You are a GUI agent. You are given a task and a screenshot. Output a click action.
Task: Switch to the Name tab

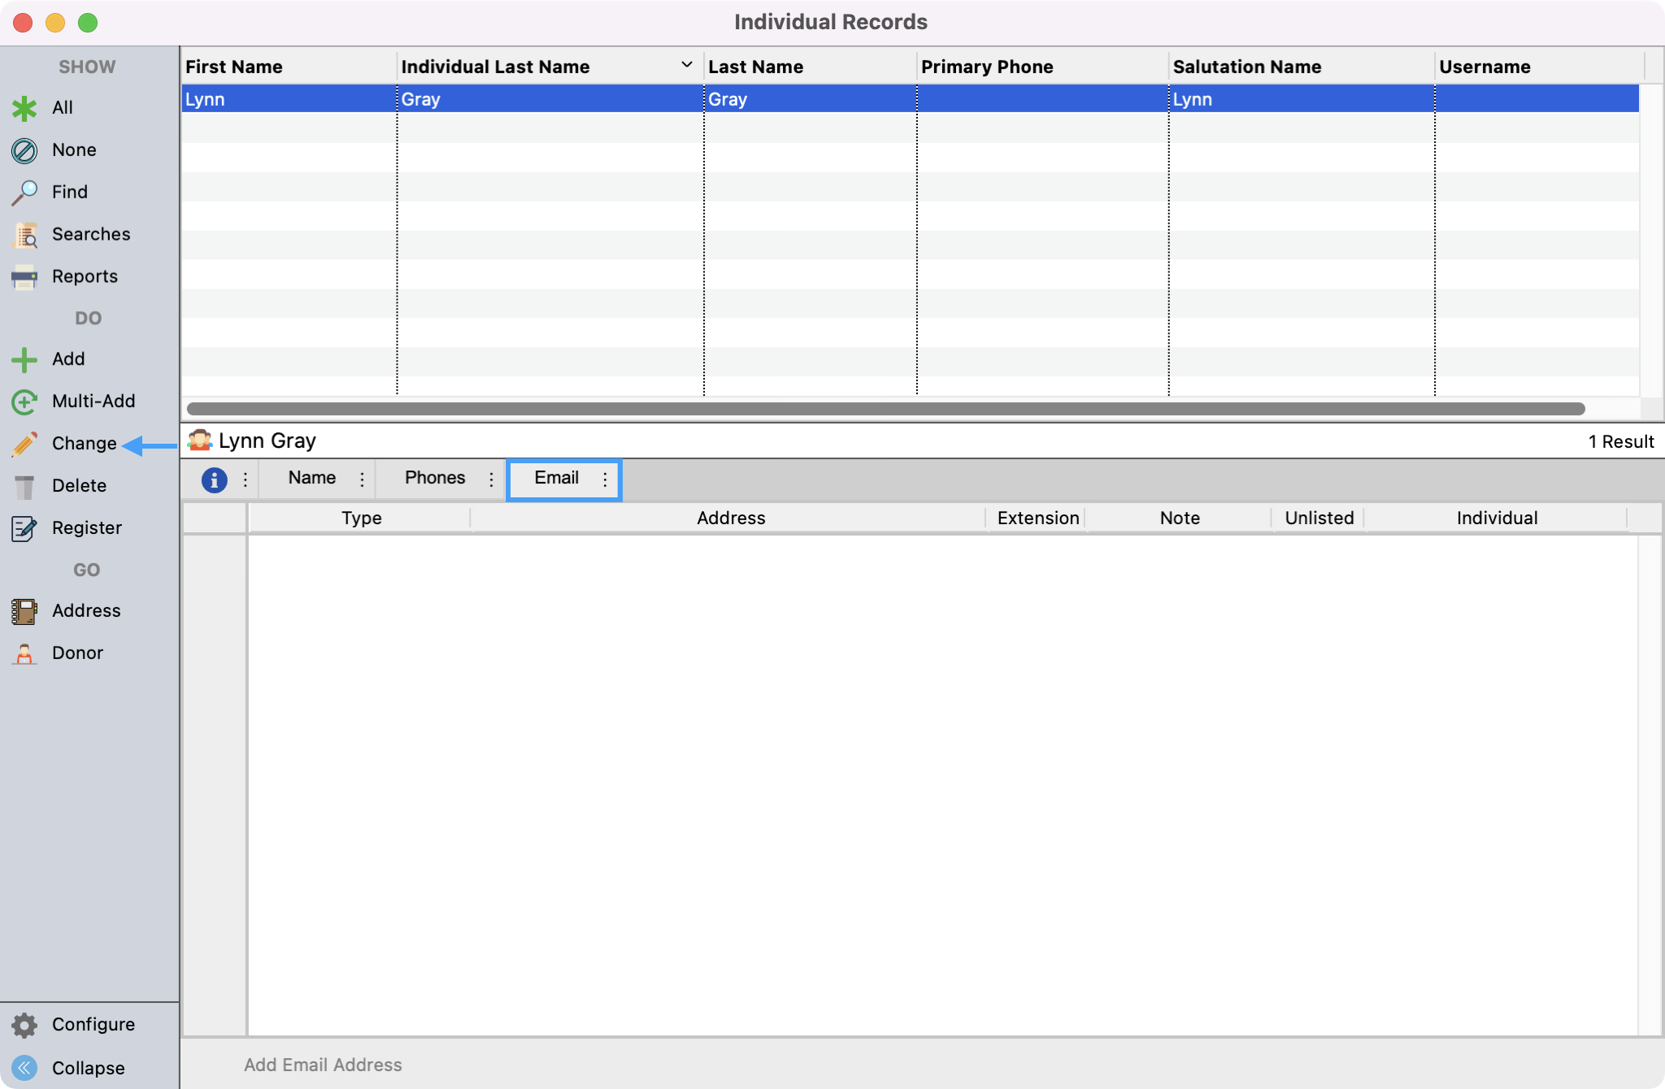311,478
